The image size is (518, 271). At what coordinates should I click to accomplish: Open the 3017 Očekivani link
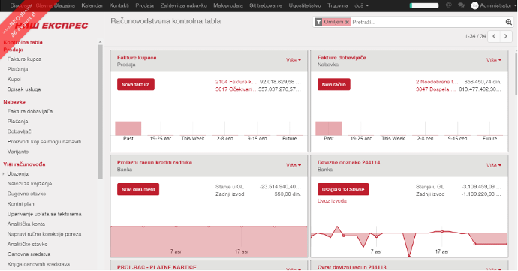pos(236,89)
